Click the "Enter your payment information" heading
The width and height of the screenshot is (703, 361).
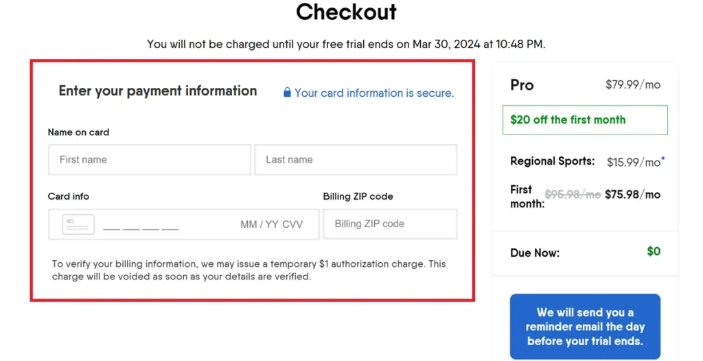pyautogui.click(x=158, y=91)
